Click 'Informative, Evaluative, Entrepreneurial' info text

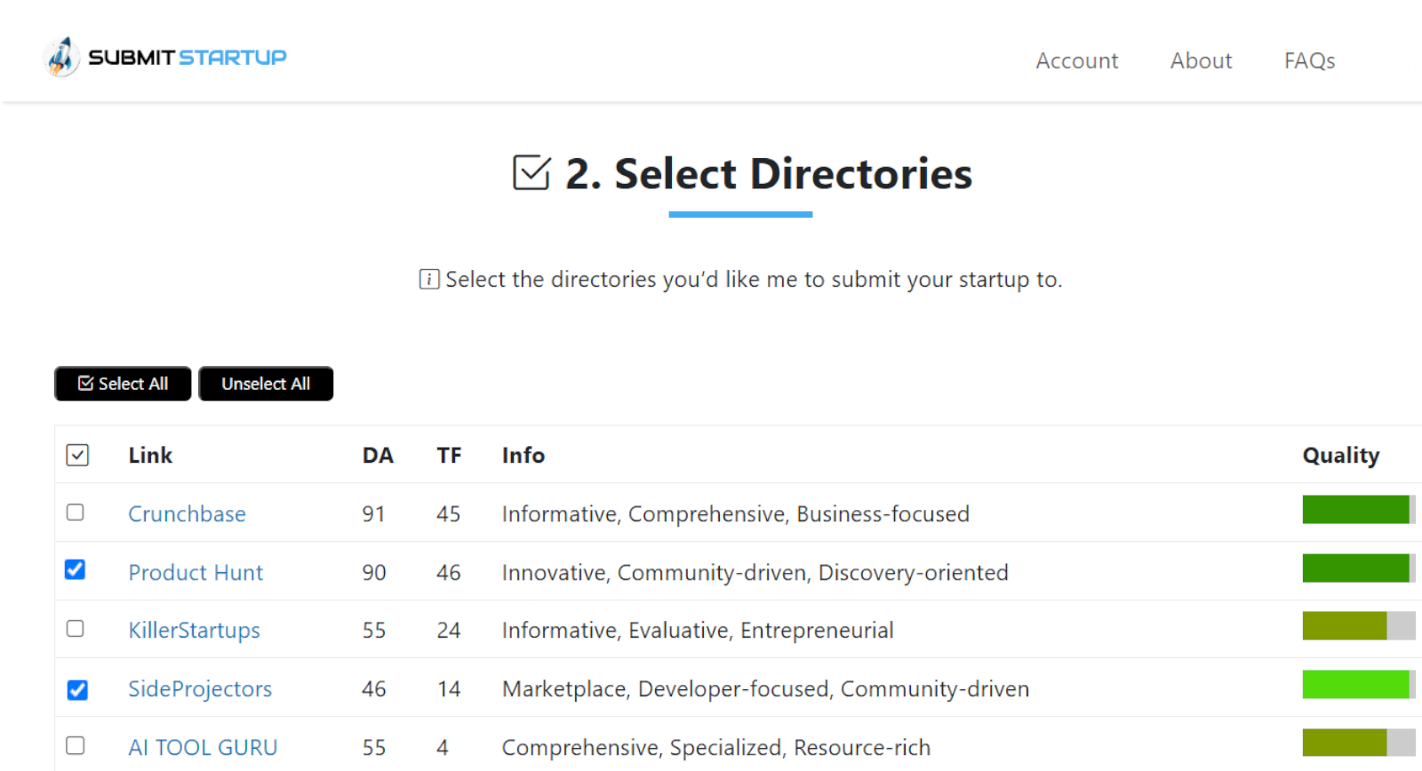698,630
